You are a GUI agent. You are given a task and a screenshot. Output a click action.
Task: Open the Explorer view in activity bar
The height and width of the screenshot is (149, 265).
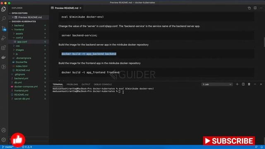click(x=4, y=9)
